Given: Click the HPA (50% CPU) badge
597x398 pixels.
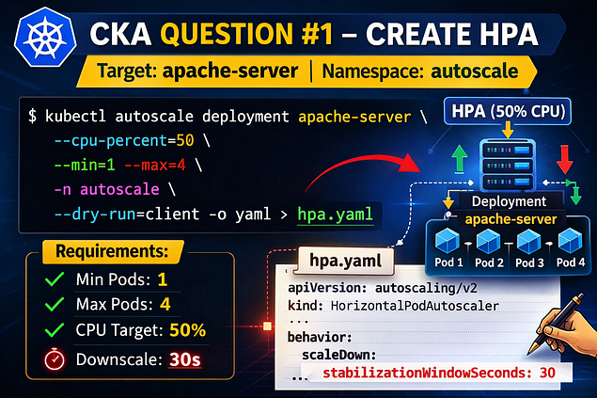Looking at the screenshot, I should (x=508, y=111).
